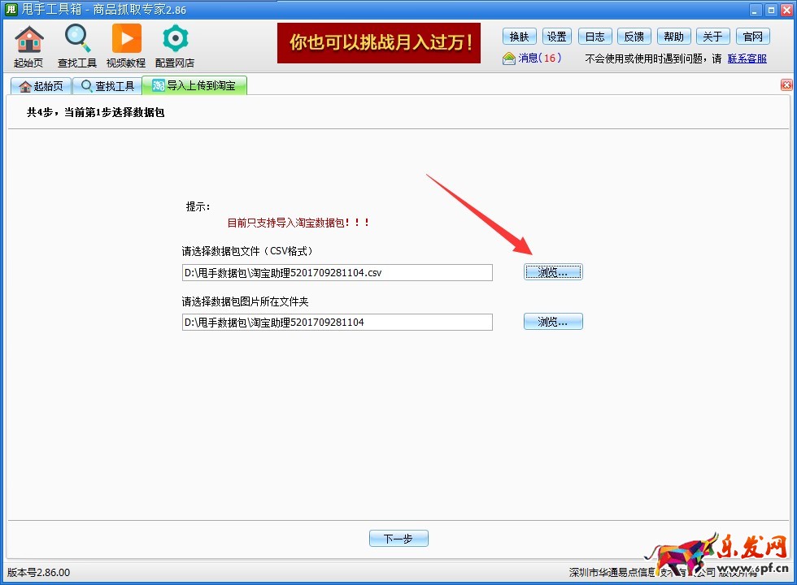Viewport: 797px width, 585px height.
Task: Switch to the 起始页 tab
Action: pyautogui.click(x=41, y=86)
